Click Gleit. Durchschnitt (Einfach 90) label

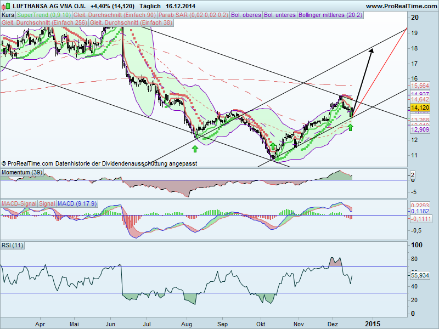tap(115, 15)
